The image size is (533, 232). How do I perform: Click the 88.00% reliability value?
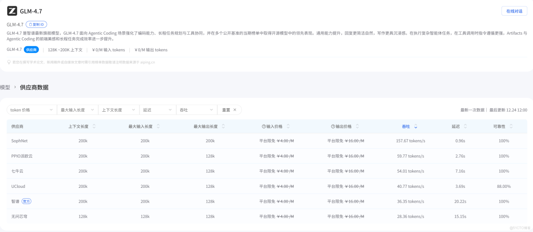(x=503, y=187)
